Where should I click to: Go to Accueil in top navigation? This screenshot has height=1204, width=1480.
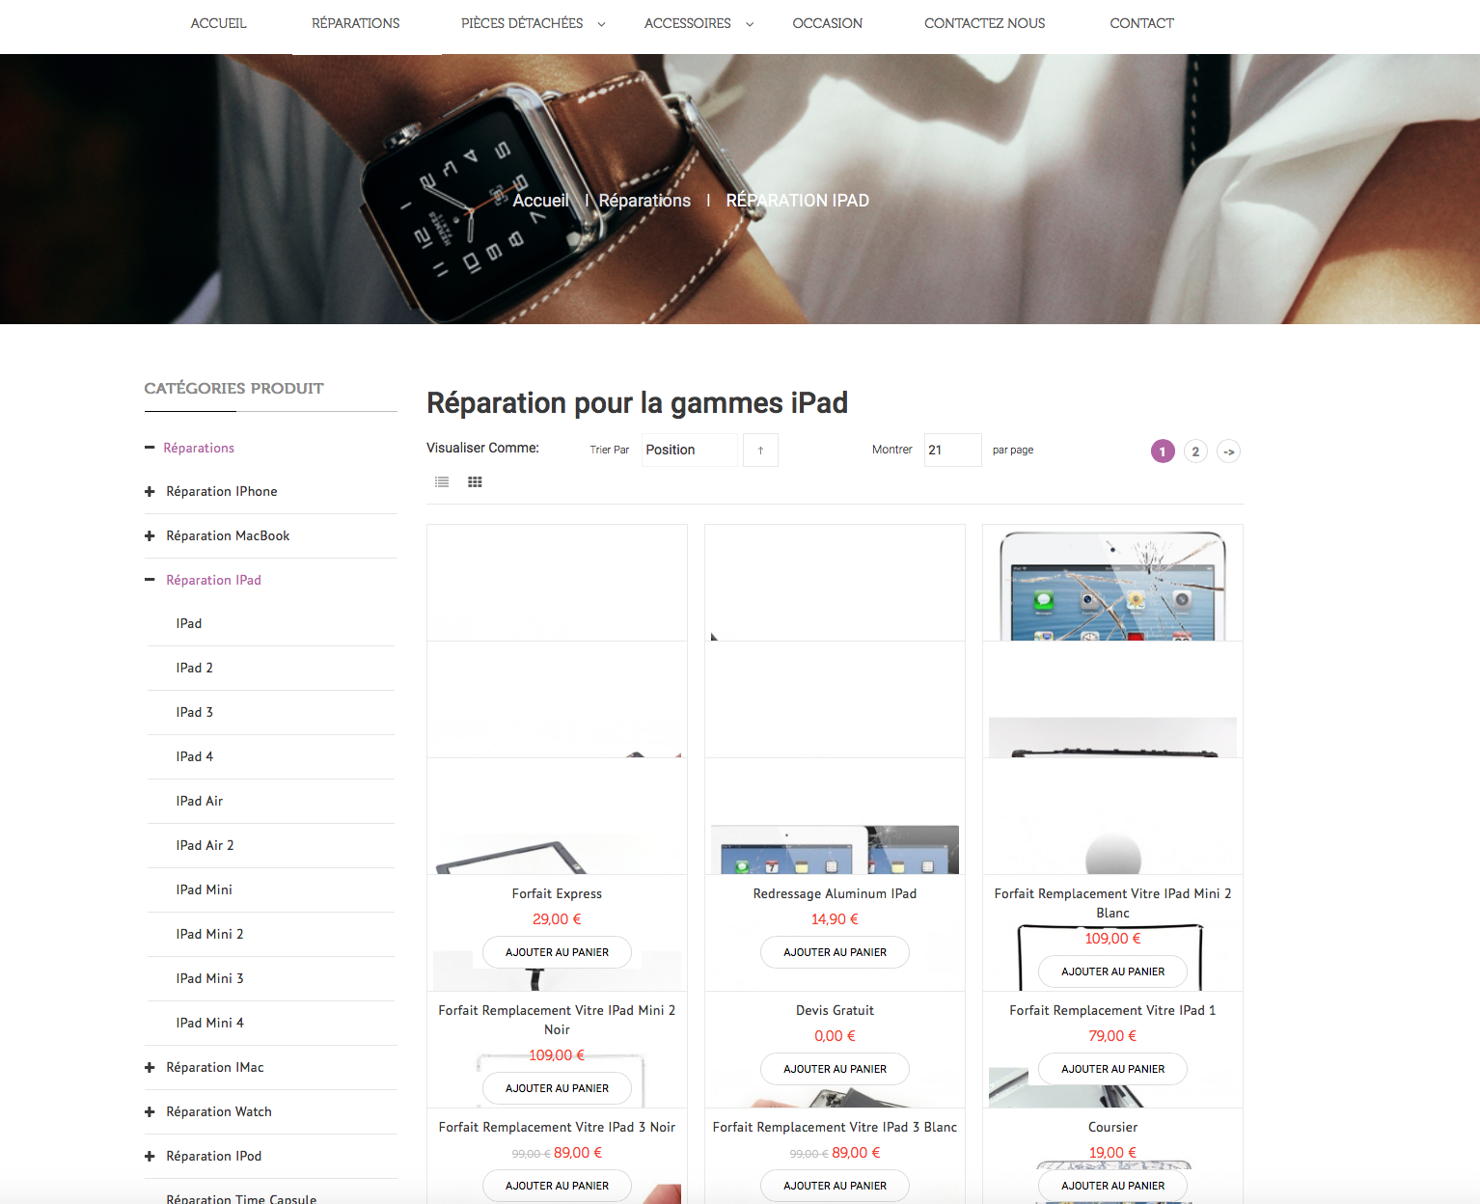coord(219,23)
